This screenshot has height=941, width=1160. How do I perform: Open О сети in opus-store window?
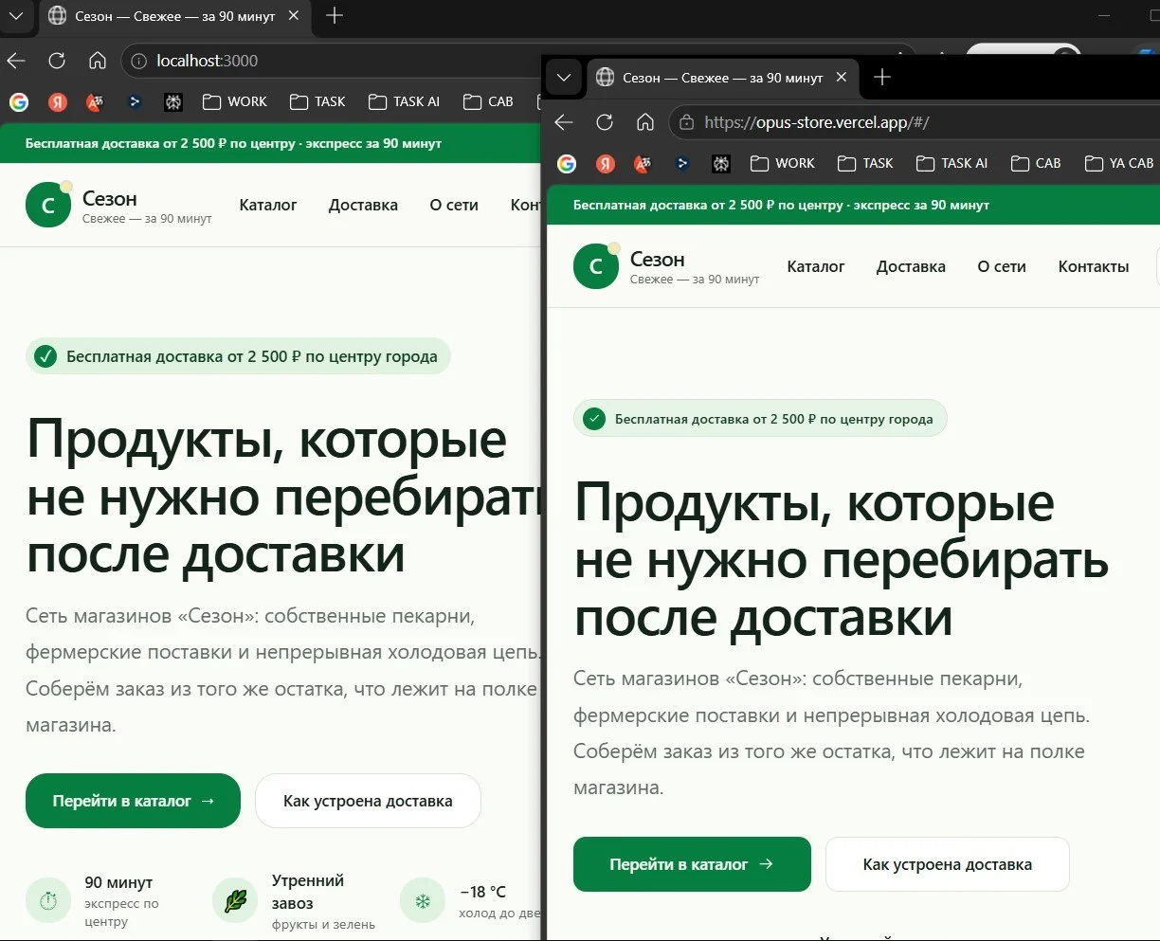[1002, 266]
